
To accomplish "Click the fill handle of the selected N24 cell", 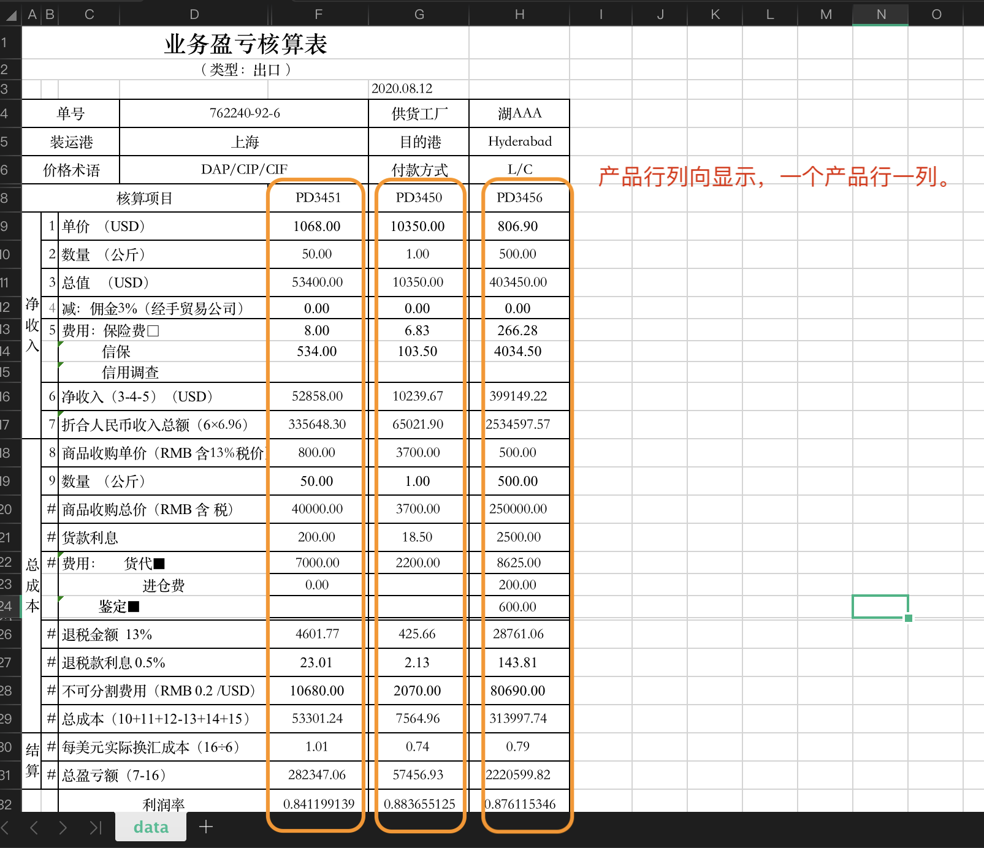I will 909,618.
